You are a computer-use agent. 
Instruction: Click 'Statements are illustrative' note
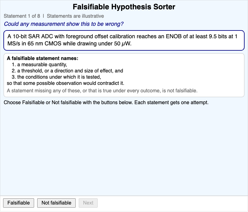[75, 16]
